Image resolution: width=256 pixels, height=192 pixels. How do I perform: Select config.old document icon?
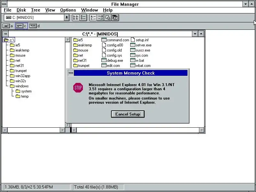coord(104,50)
